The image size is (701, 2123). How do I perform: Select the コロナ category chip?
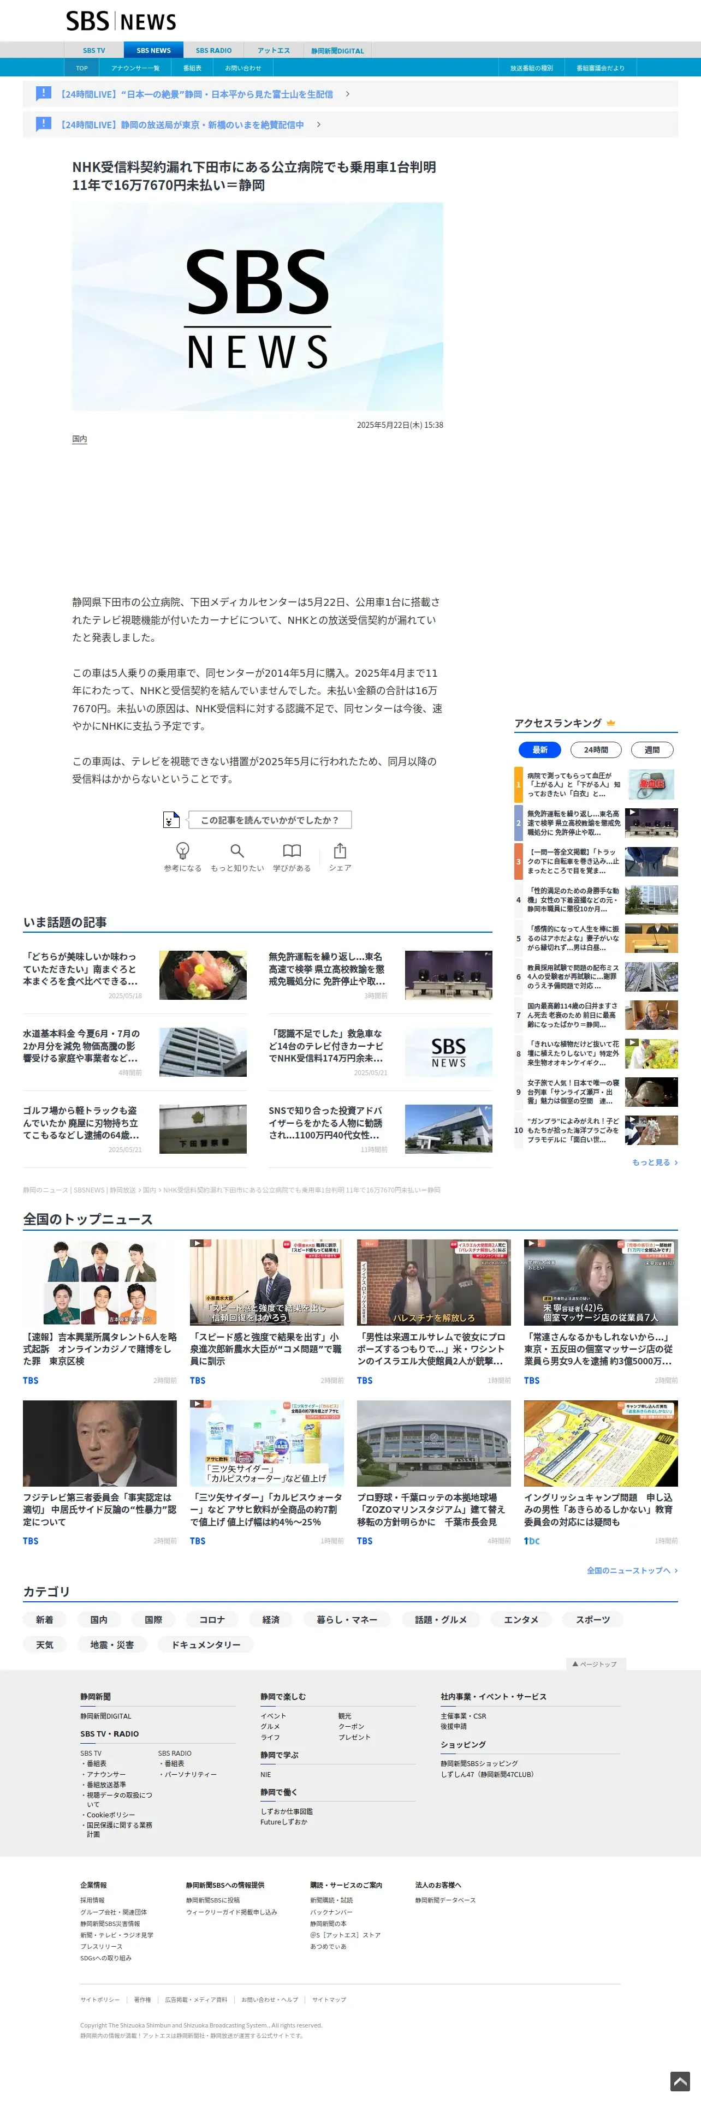212,1619
